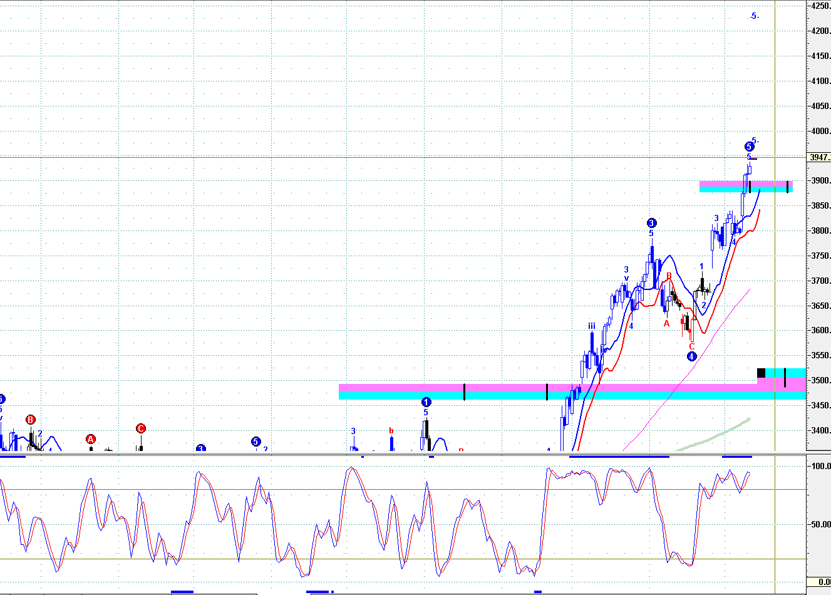831x595 pixels.
Task: Click the current price label 3947
Action: pos(818,157)
